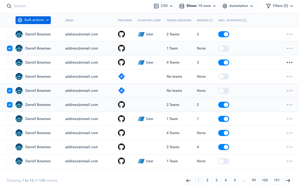Go to page 5
This screenshot has width=299, height=191.
click(235, 180)
